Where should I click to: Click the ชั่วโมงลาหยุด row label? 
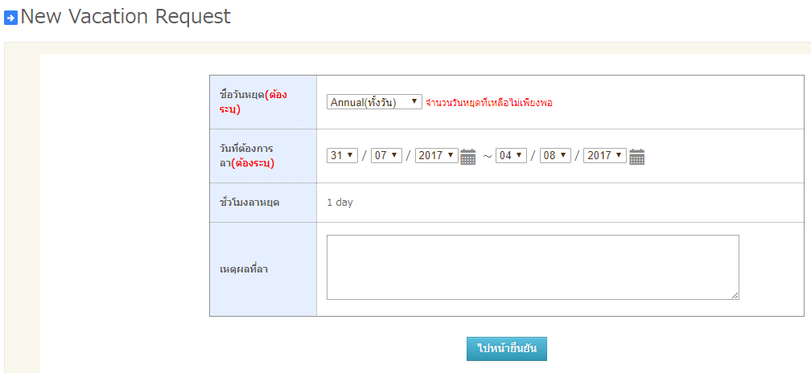click(249, 203)
